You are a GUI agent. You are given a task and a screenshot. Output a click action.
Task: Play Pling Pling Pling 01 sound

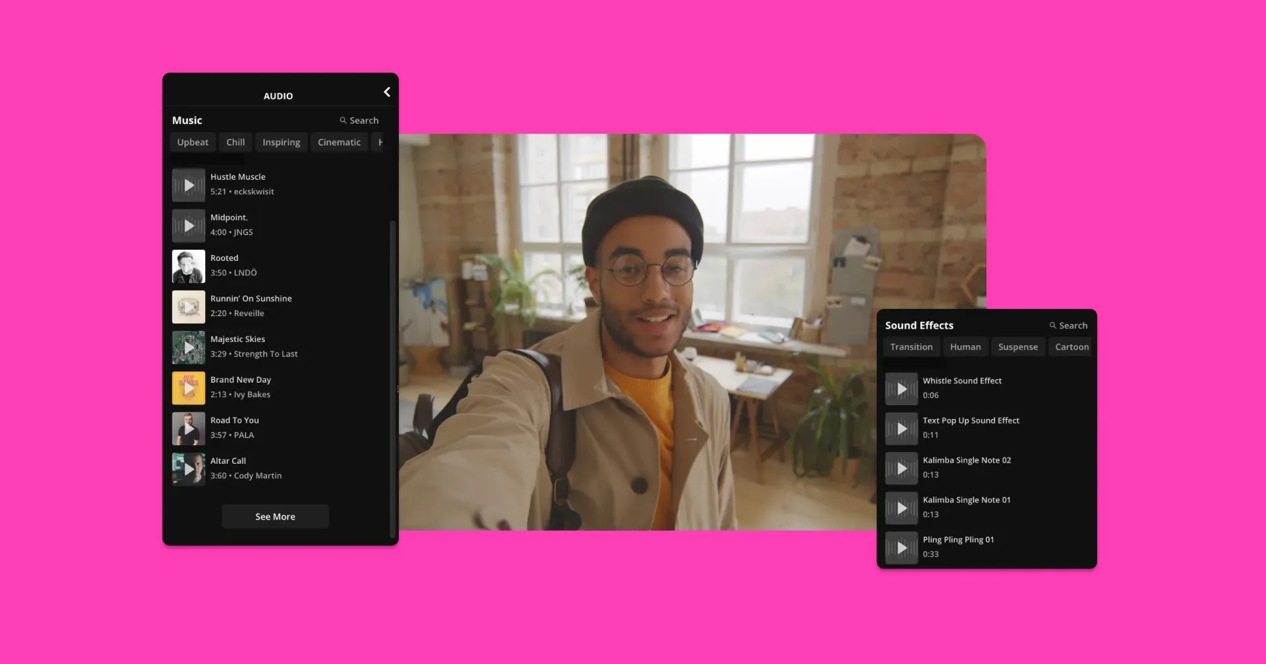coord(901,548)
